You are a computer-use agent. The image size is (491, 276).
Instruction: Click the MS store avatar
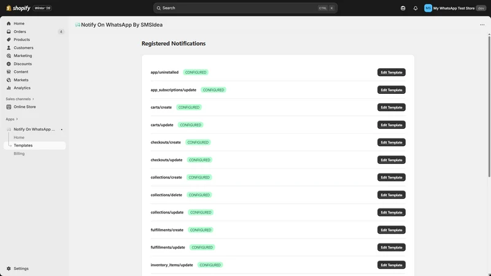point(428,8)
